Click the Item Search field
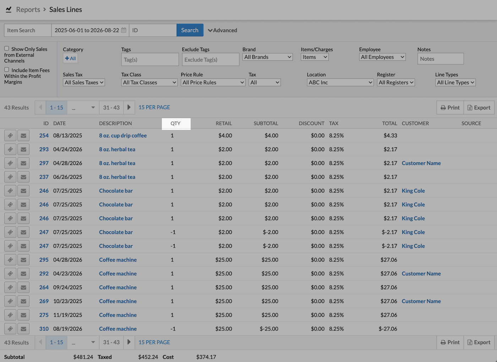Viewport: 497px width, 362px height. (x=28, y=30)
